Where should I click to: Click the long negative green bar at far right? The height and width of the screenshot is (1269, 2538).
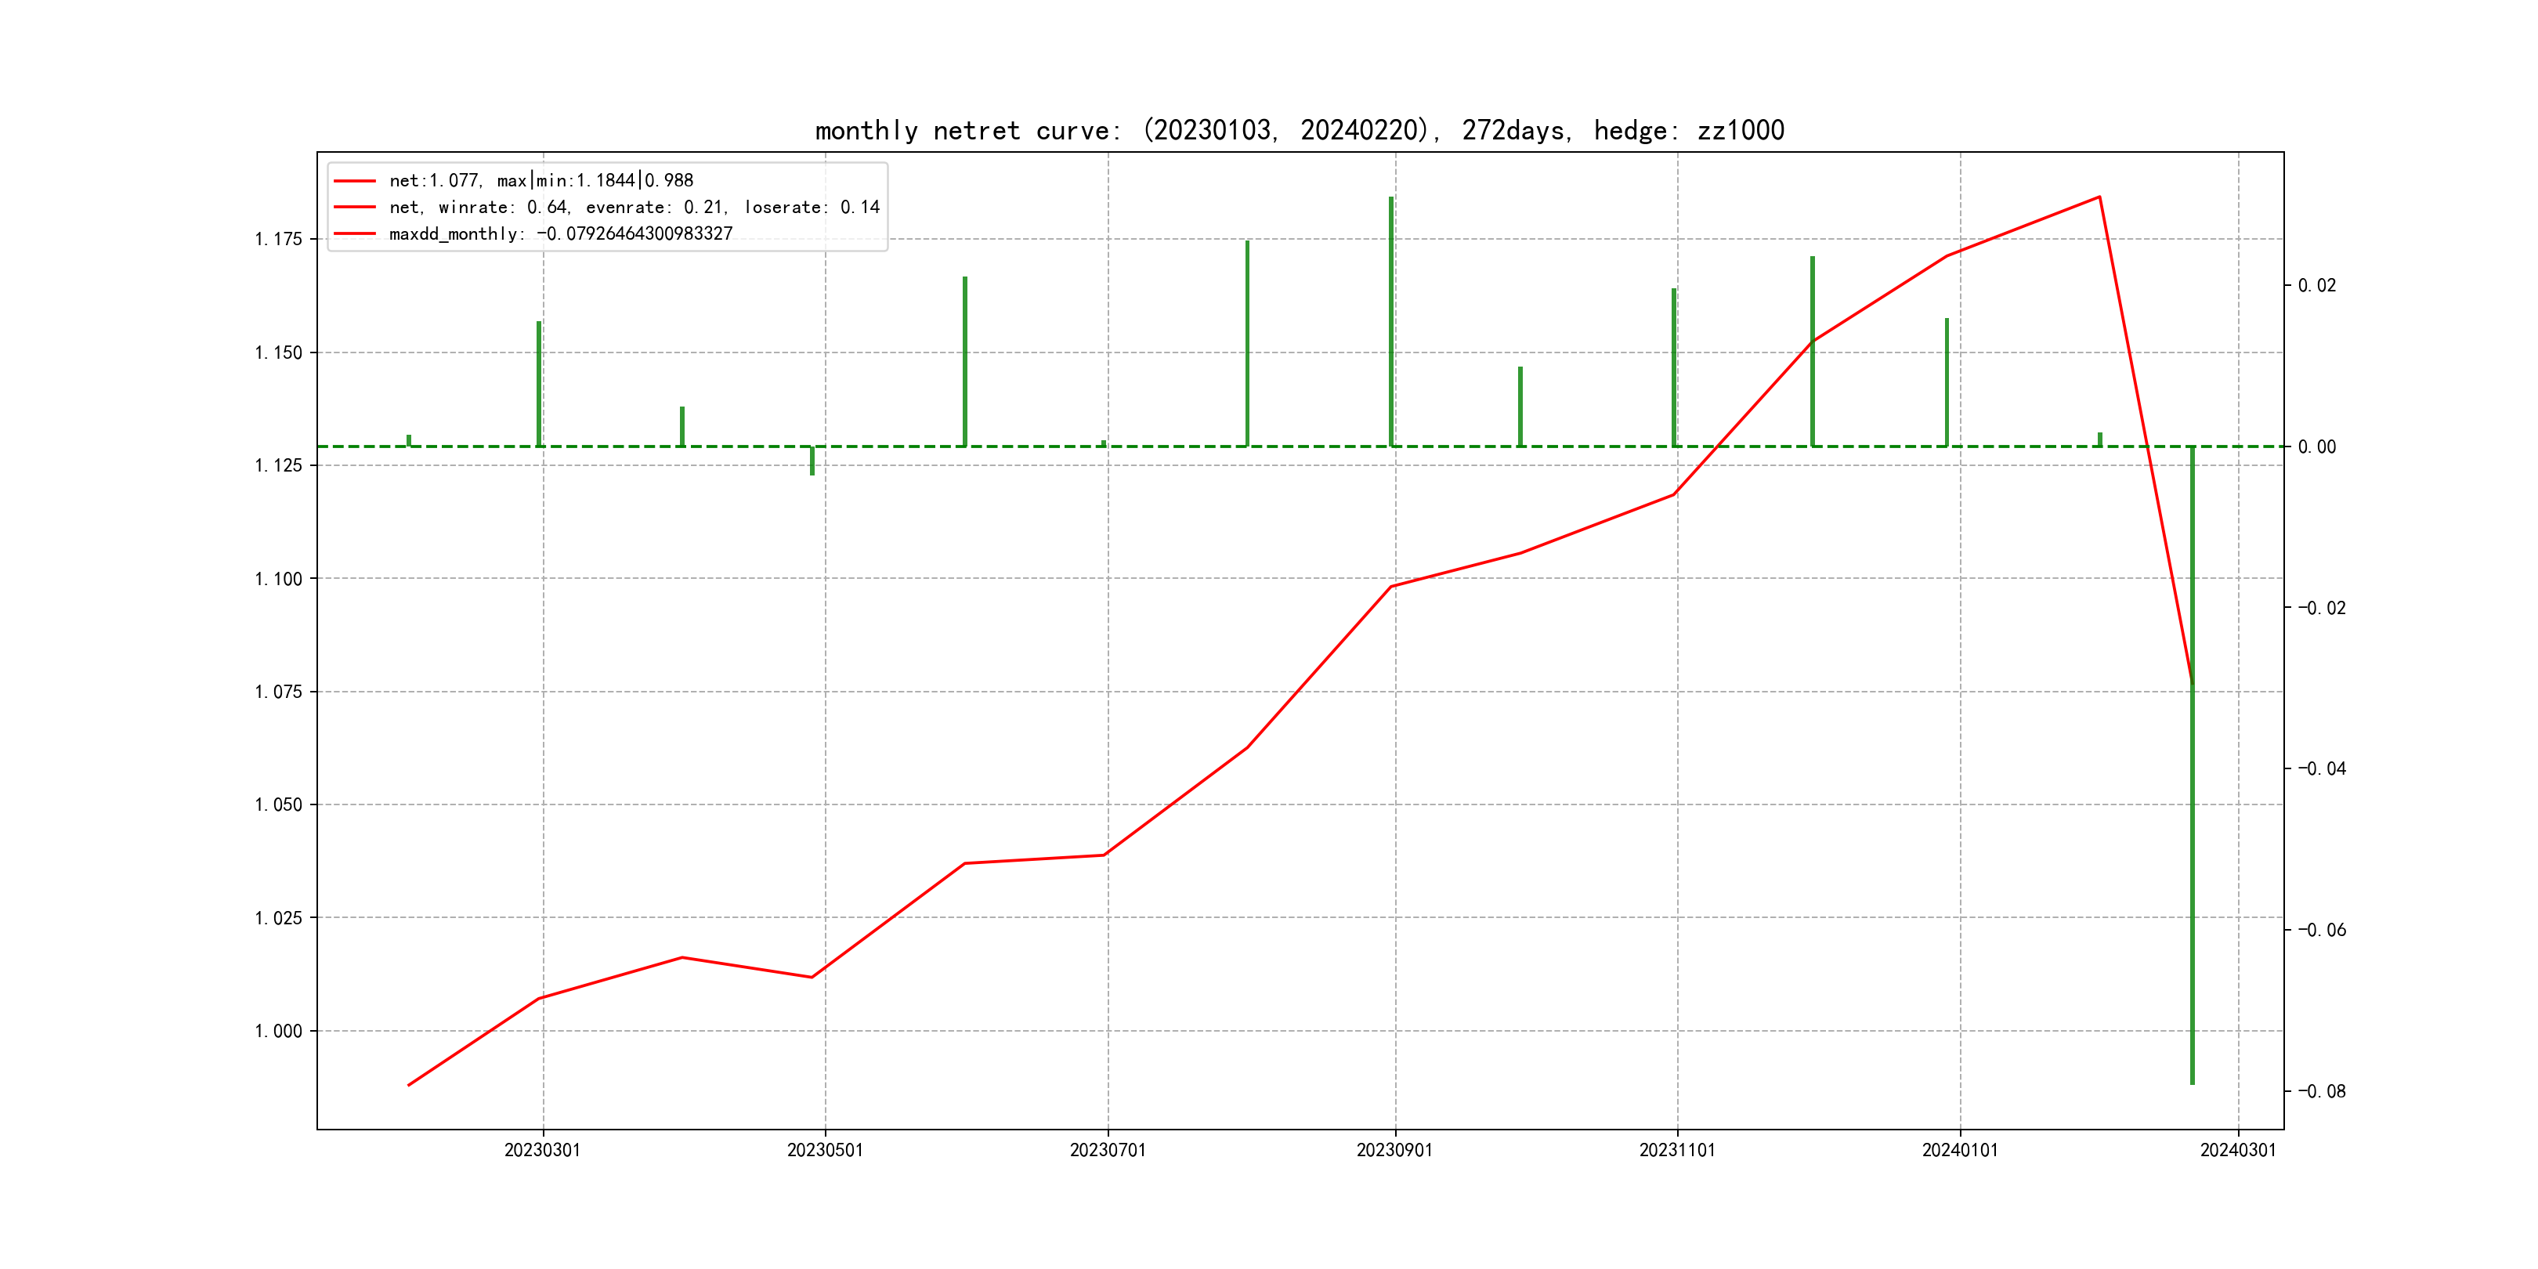(2193, 788)
